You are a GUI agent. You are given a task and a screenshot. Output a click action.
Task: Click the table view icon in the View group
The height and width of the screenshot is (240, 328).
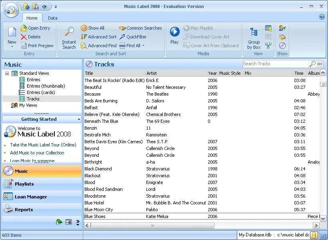pyautogui.click(x=268, y=28)
